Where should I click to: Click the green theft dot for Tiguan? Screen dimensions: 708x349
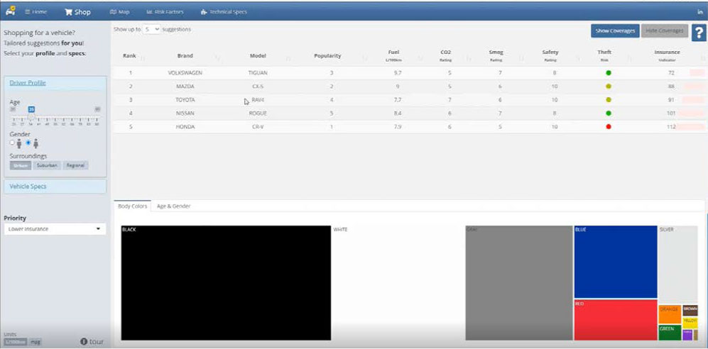coord(608,72)
